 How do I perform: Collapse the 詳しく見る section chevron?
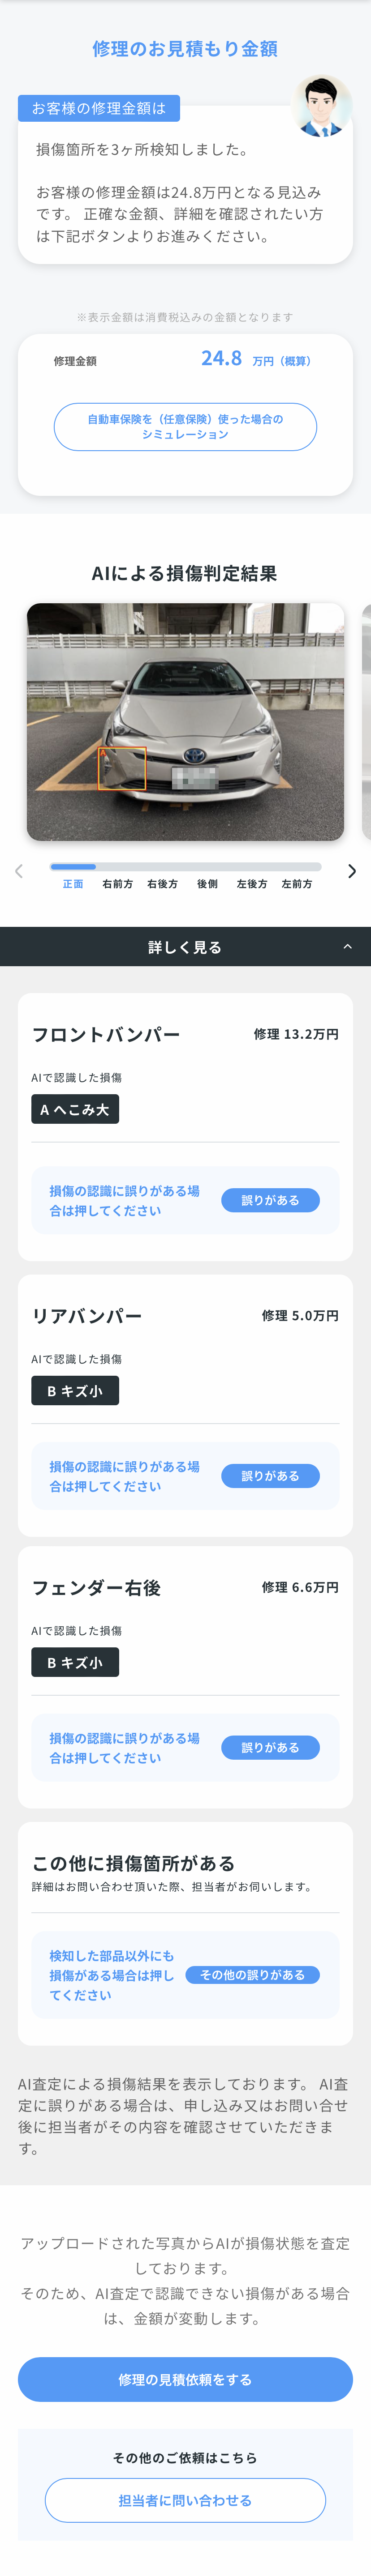tap(347, 946)
